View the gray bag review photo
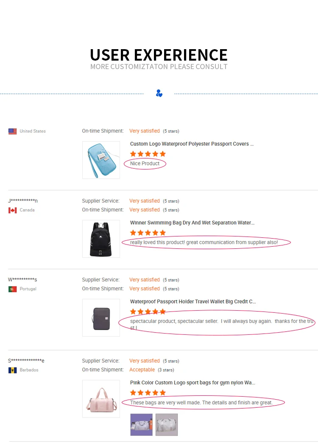 167,425
